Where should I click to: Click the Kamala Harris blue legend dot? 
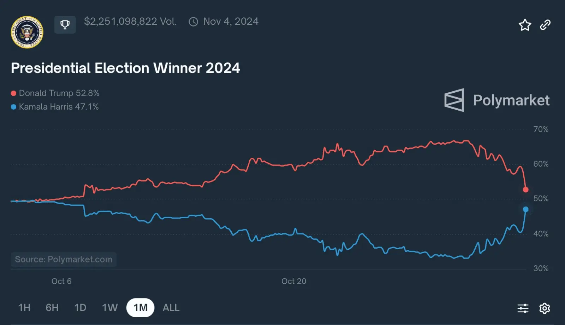[14, 107]
